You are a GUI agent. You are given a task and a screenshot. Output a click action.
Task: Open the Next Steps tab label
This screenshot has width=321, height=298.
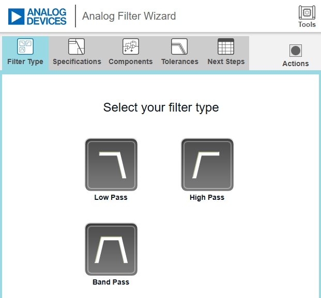pyautogui.click(x=226, y=61)
